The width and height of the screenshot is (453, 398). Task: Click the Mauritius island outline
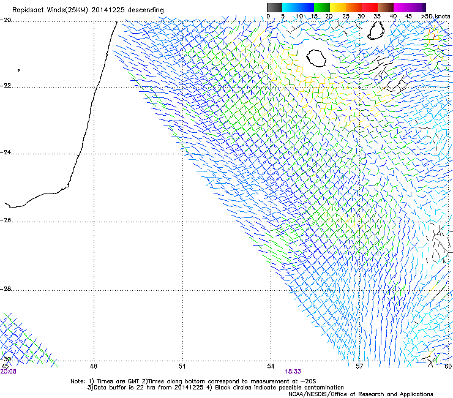click(x=376, y=30)
